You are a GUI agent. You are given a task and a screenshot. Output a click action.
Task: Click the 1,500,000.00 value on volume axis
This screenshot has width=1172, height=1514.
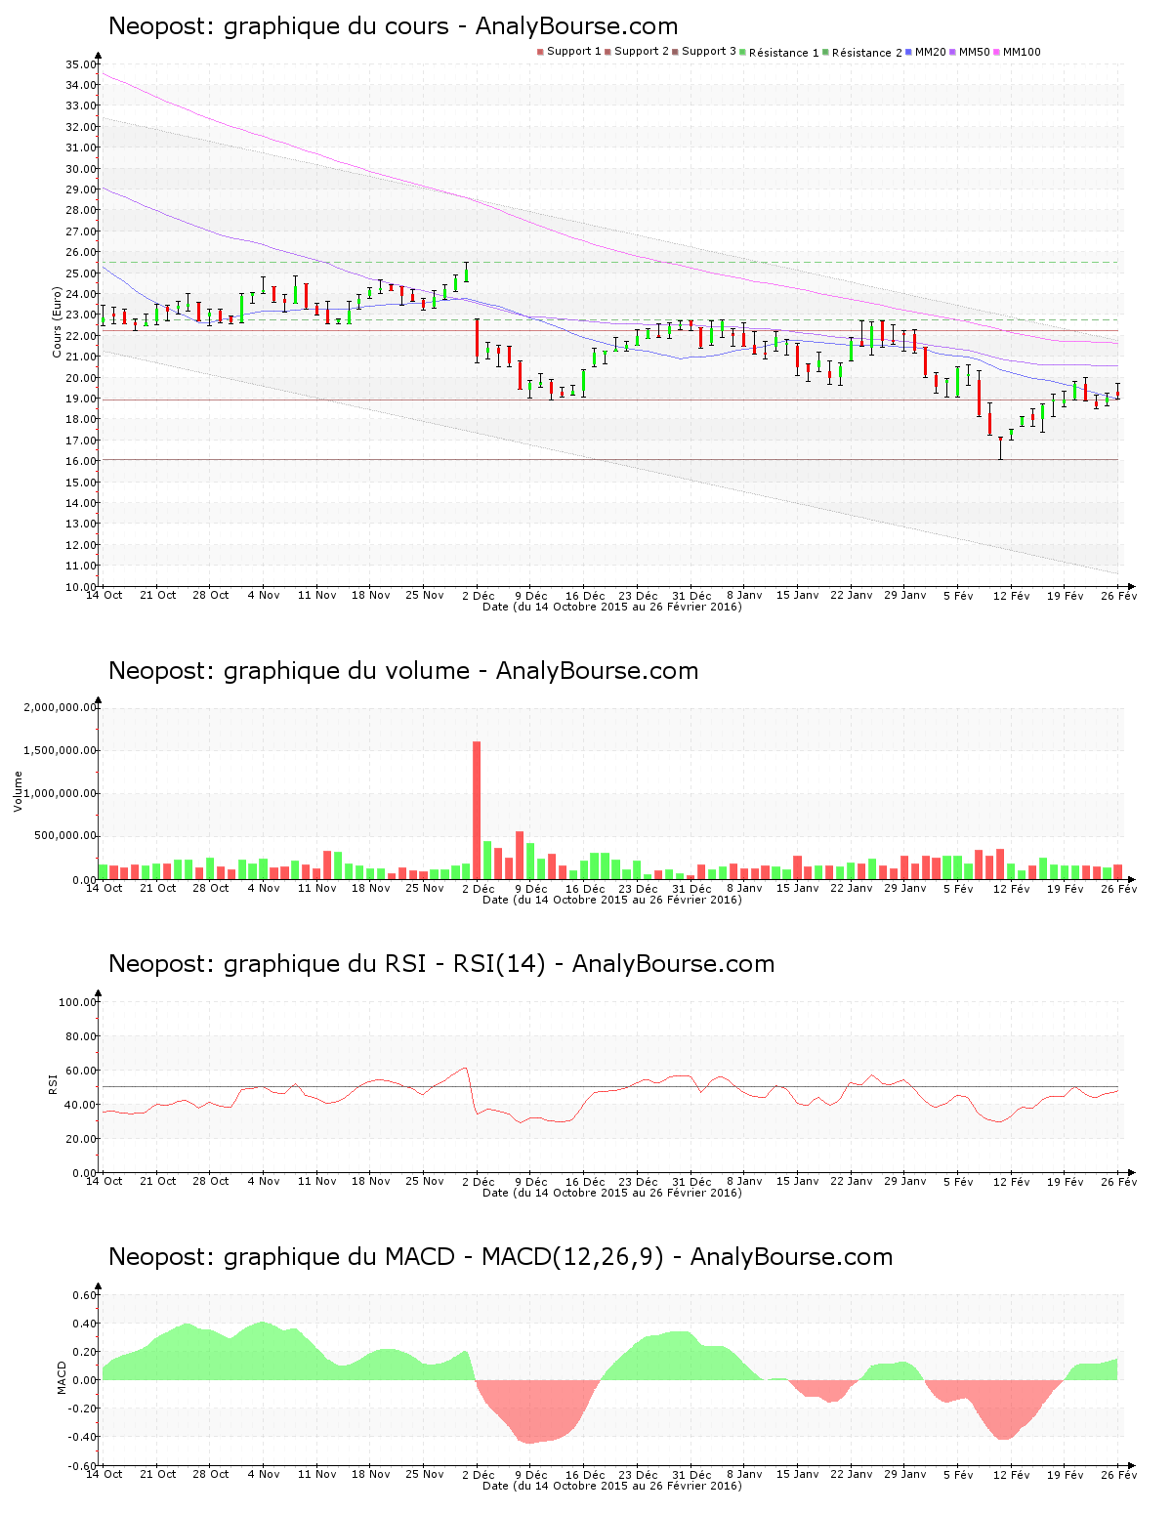pos(60,751)
